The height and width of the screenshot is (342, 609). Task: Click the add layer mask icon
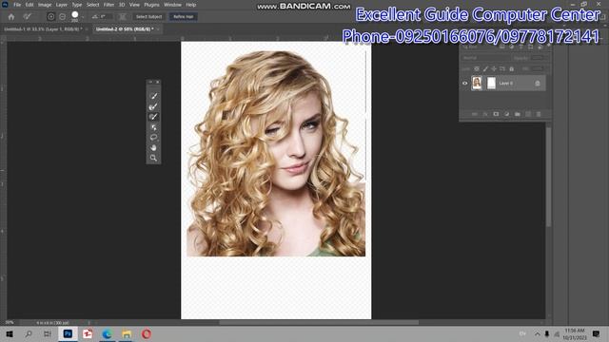[x=496, y=114]
